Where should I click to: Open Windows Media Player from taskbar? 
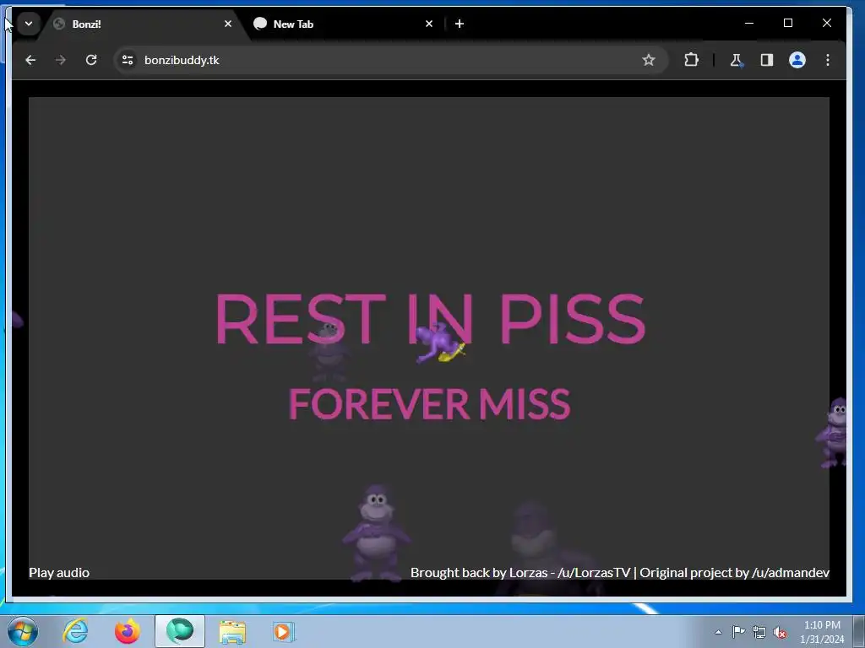coord(284,632)
